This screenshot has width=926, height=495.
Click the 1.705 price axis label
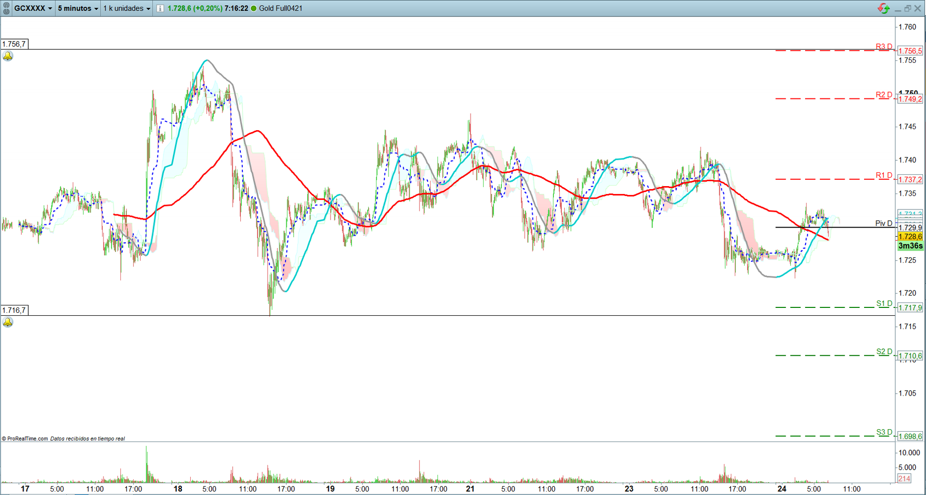pos(908,394)
